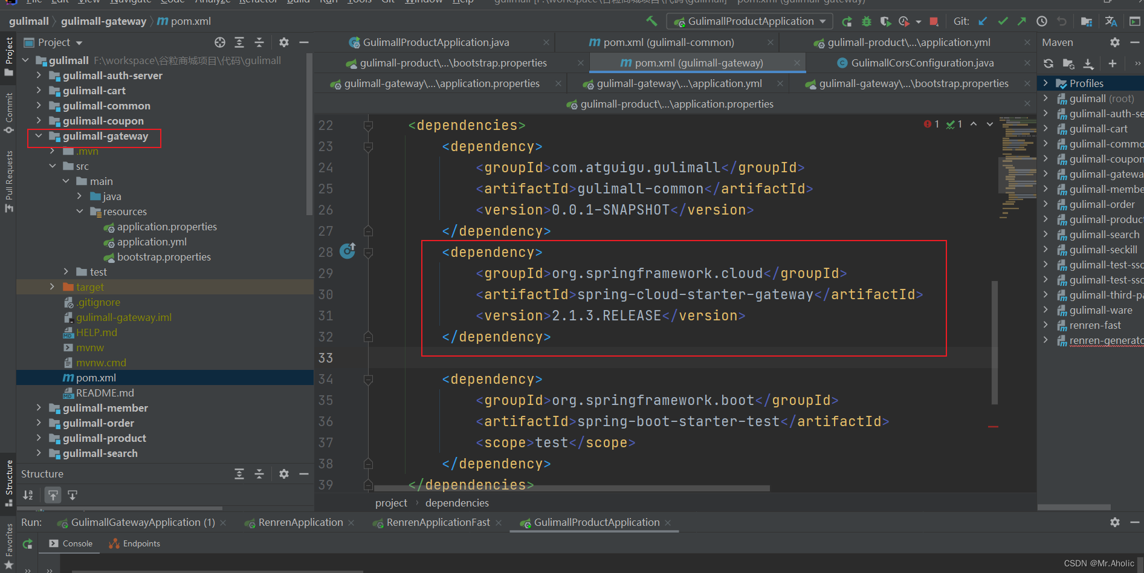
Task: Toggle Autoscroll to Source in Structure panel
Action: tap(53, 495)
